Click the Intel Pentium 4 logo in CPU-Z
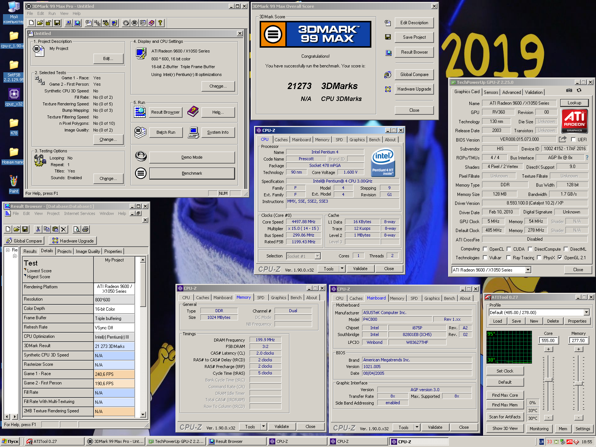Image resolution: width=596 pixels, height=447 pixels. coord(383,162)
